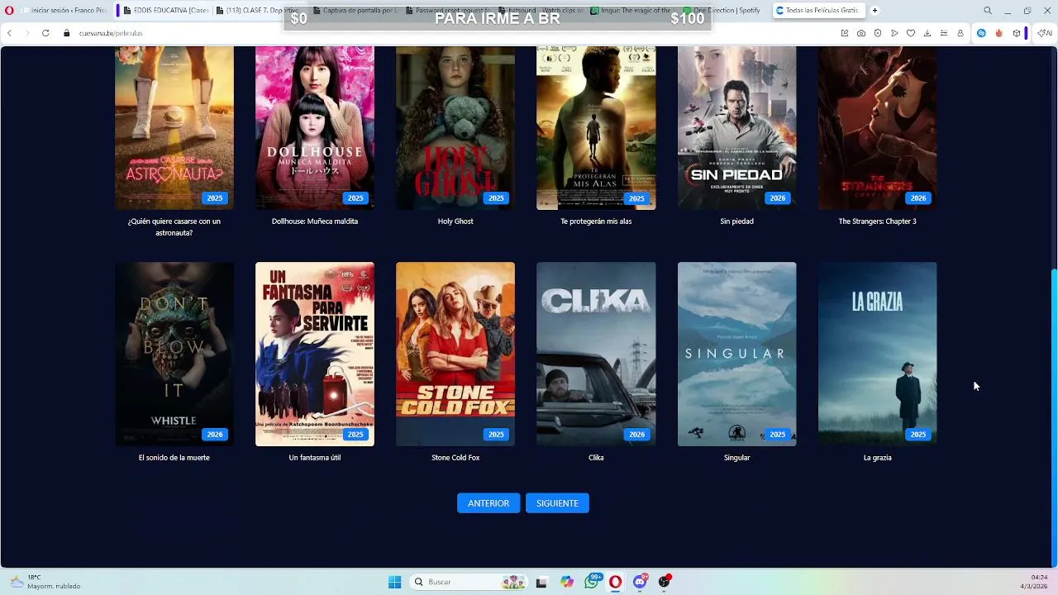Click the tab search magnifier icon
The width and height of the screenshot is (1058, 595).
(988, 11)
